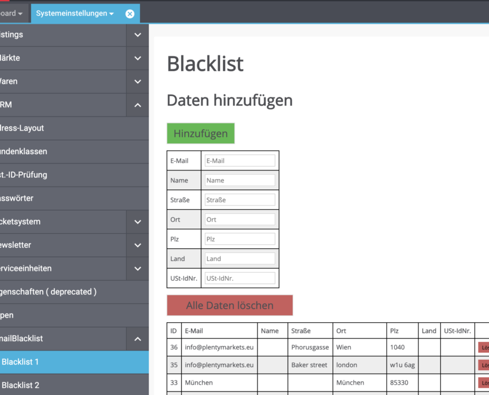Delete entry 36 with red button

click(484, 348)
